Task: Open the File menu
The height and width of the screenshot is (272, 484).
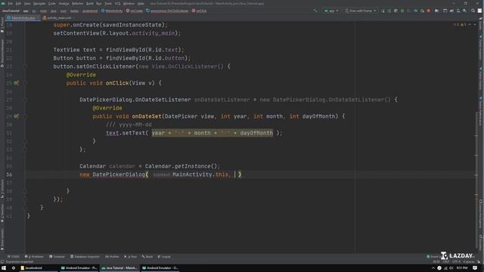Action: [10, 3]
